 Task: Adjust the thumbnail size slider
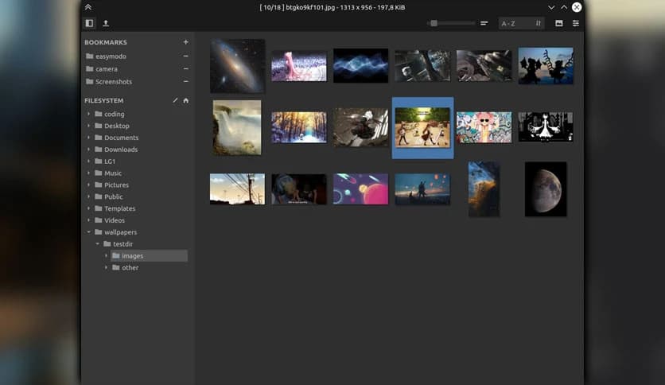(x=451, y=23)
